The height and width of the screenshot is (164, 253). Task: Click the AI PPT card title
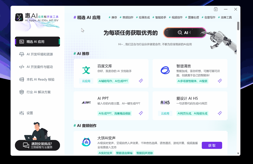tap(103, 98)
